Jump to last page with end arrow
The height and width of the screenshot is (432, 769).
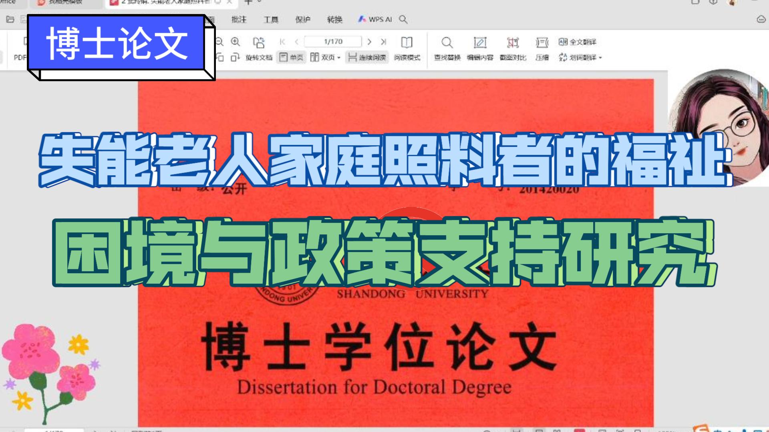point(384,42)
